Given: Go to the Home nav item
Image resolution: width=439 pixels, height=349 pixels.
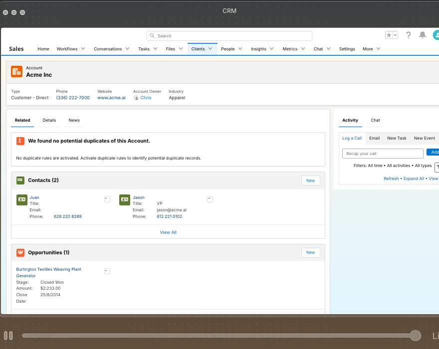Looking at the screenshot, I should pos(43,49).
